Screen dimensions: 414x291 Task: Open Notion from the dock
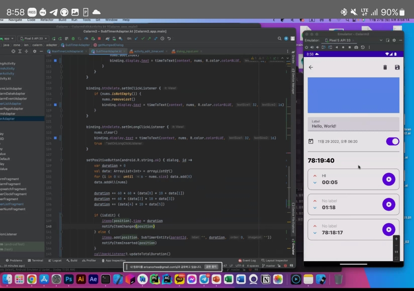[265, 280]
